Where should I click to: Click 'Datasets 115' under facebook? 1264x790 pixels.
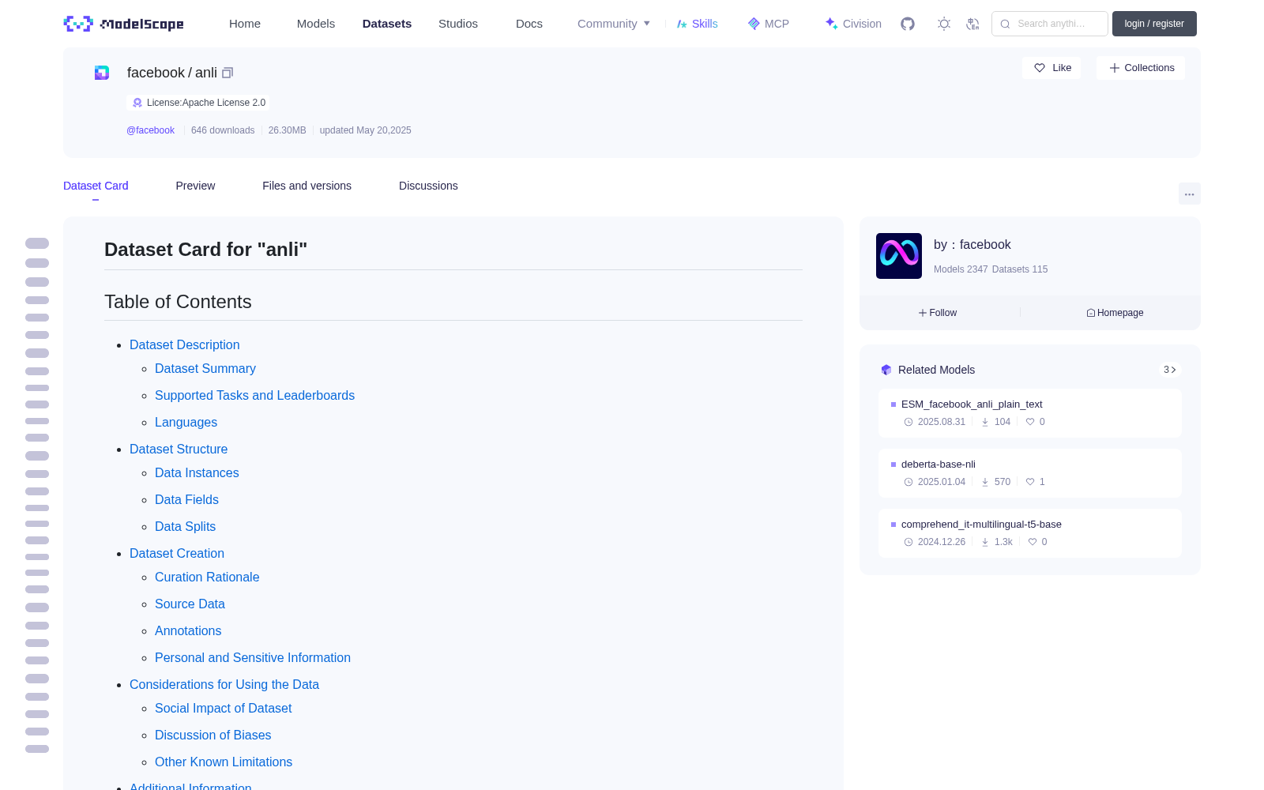point(1020,269)
